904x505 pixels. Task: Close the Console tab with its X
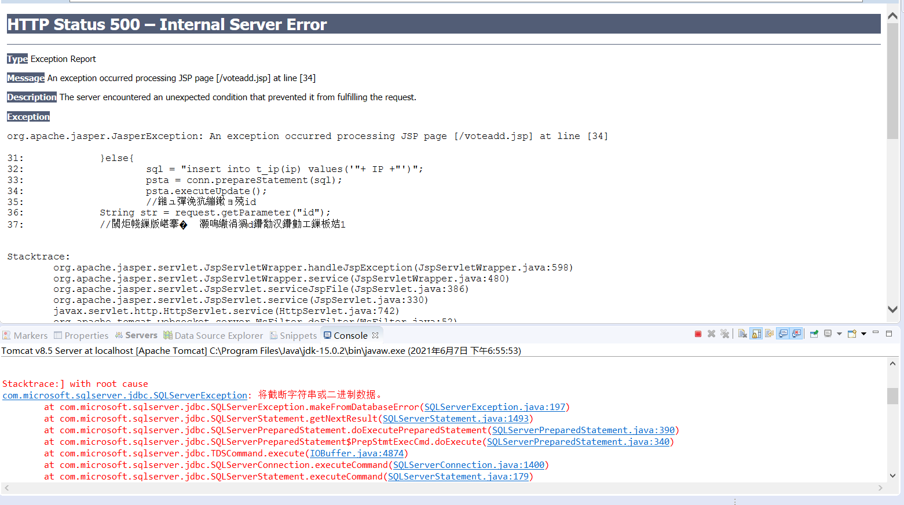tap(375, 335)
